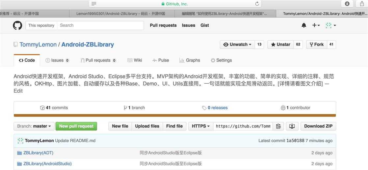Open latest commit 1a50188
The height and width of the screenshot is (170, 368).
pyautogui.click(x=295, y=141)
